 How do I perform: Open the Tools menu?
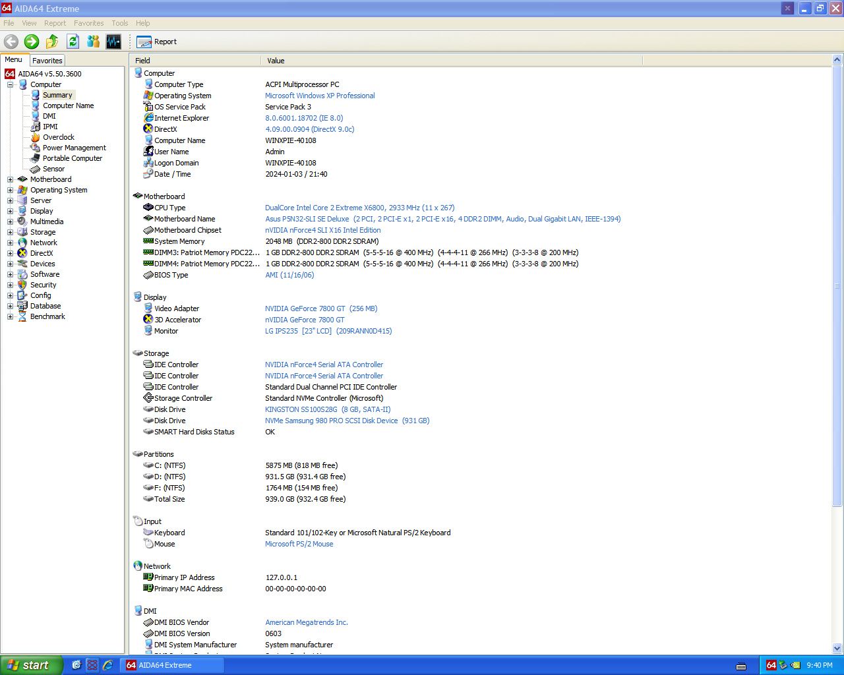pyautogui.click(x=119, y=23)
